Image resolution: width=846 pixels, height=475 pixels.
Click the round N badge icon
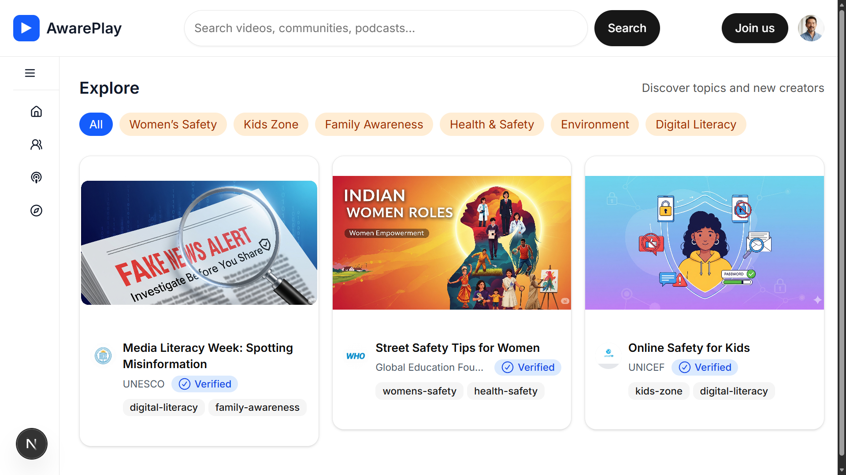(32, 444)
